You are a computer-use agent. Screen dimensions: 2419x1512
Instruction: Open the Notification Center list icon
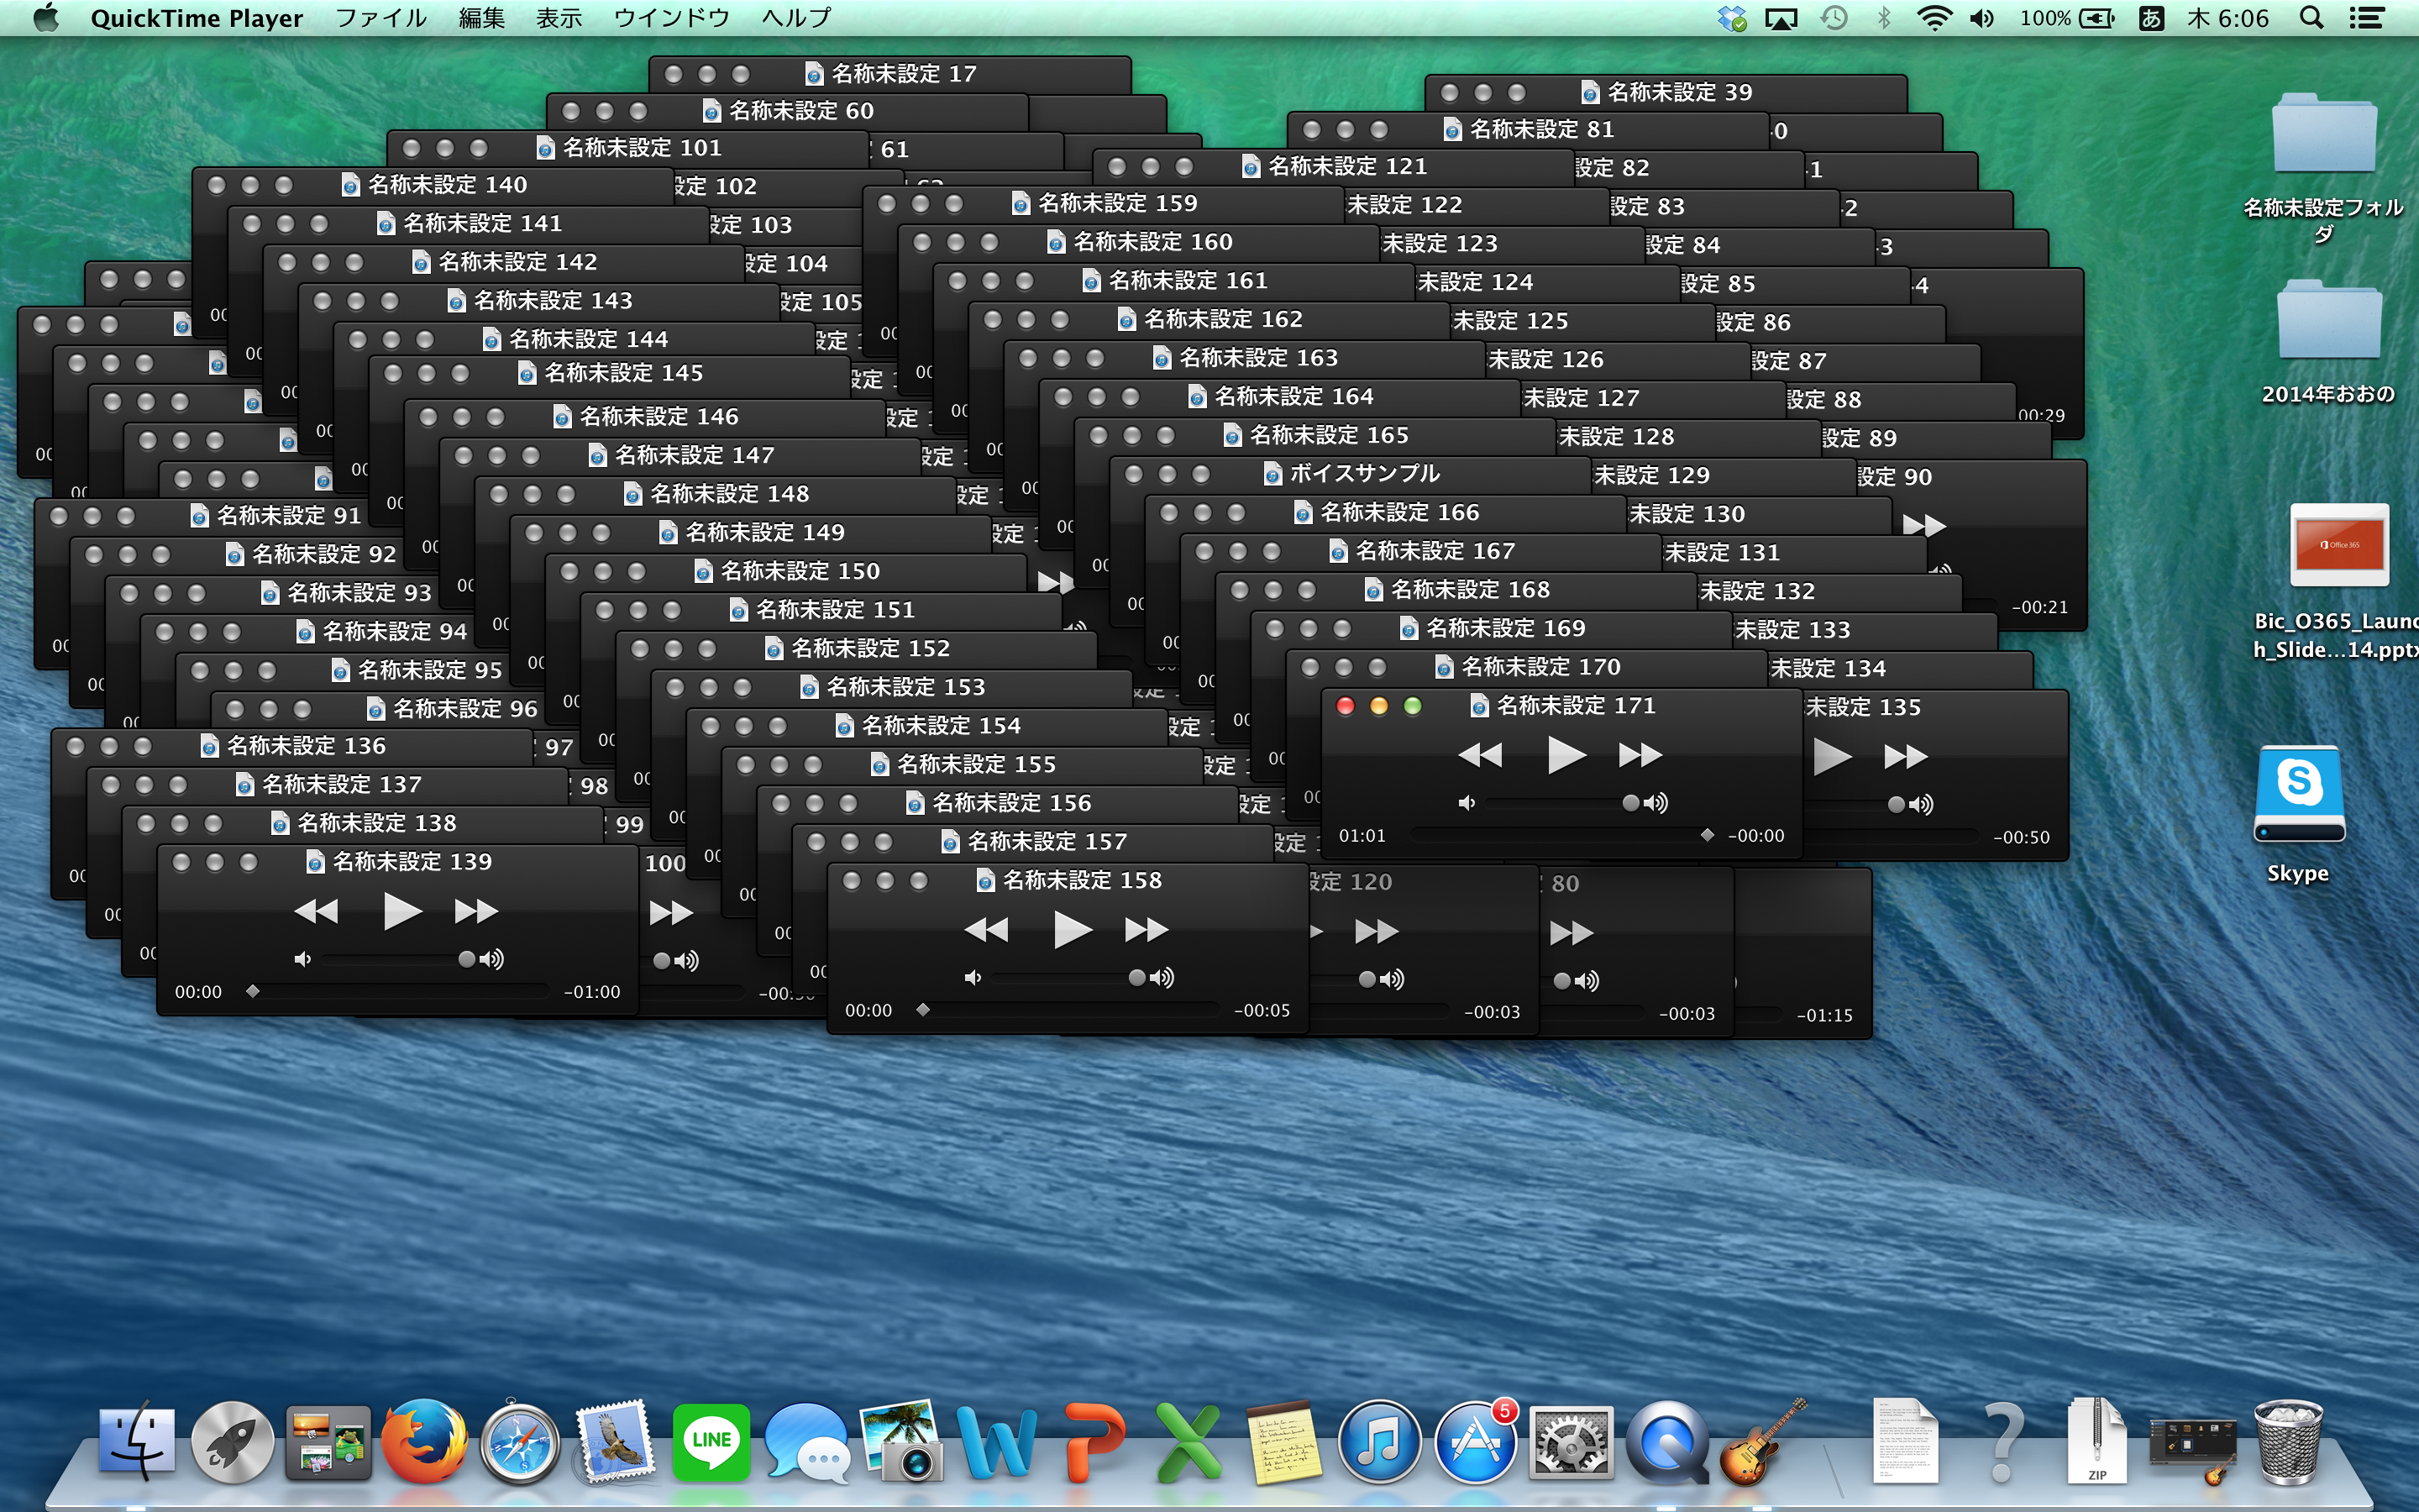[x=2367, y=18]
